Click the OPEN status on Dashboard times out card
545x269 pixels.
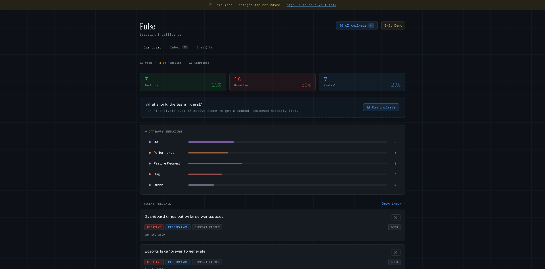point(394,227)
